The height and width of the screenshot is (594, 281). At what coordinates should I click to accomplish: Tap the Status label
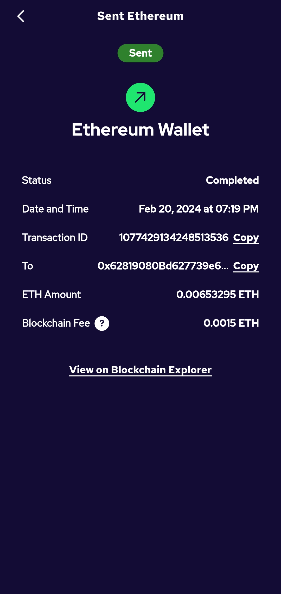[37, 180]
